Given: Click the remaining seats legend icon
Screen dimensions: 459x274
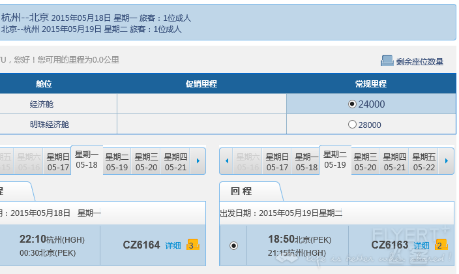Looking at the screenshot, I should pos(387,61).
